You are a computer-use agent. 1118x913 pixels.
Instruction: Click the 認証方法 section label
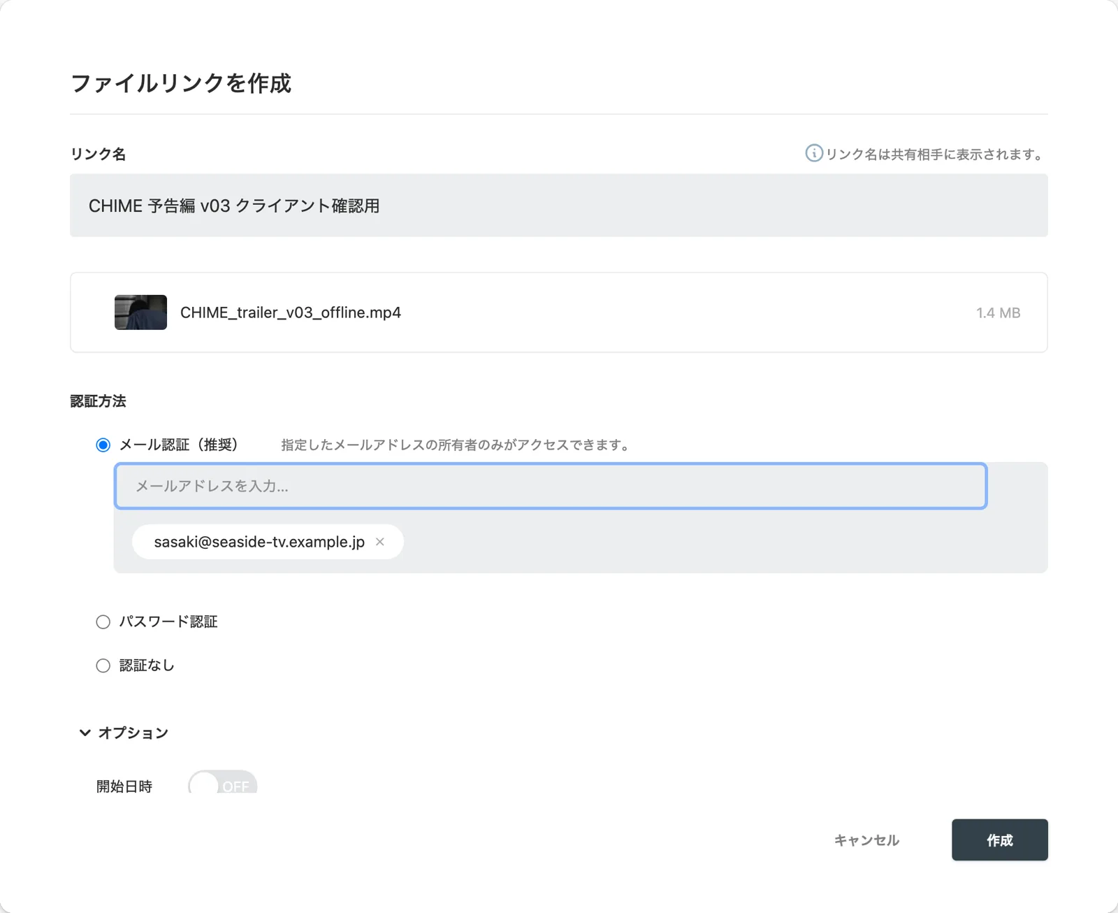coord(98,401)
